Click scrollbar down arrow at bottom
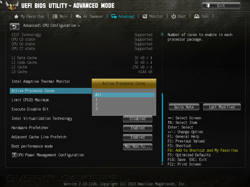The width and height of the screenshot is (250, 187). click(x=162, y=164)
